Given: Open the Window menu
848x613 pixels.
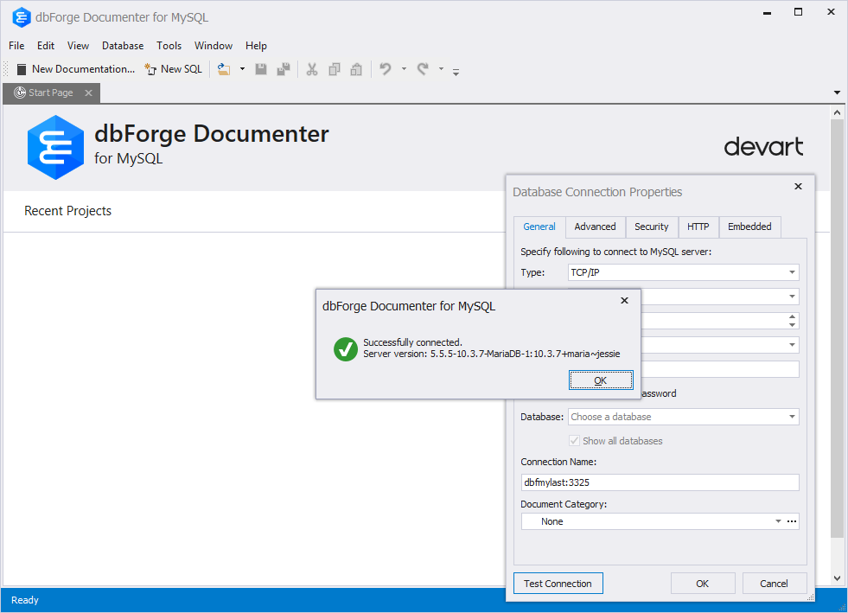Looking at the screenshot, I should 214,46.
